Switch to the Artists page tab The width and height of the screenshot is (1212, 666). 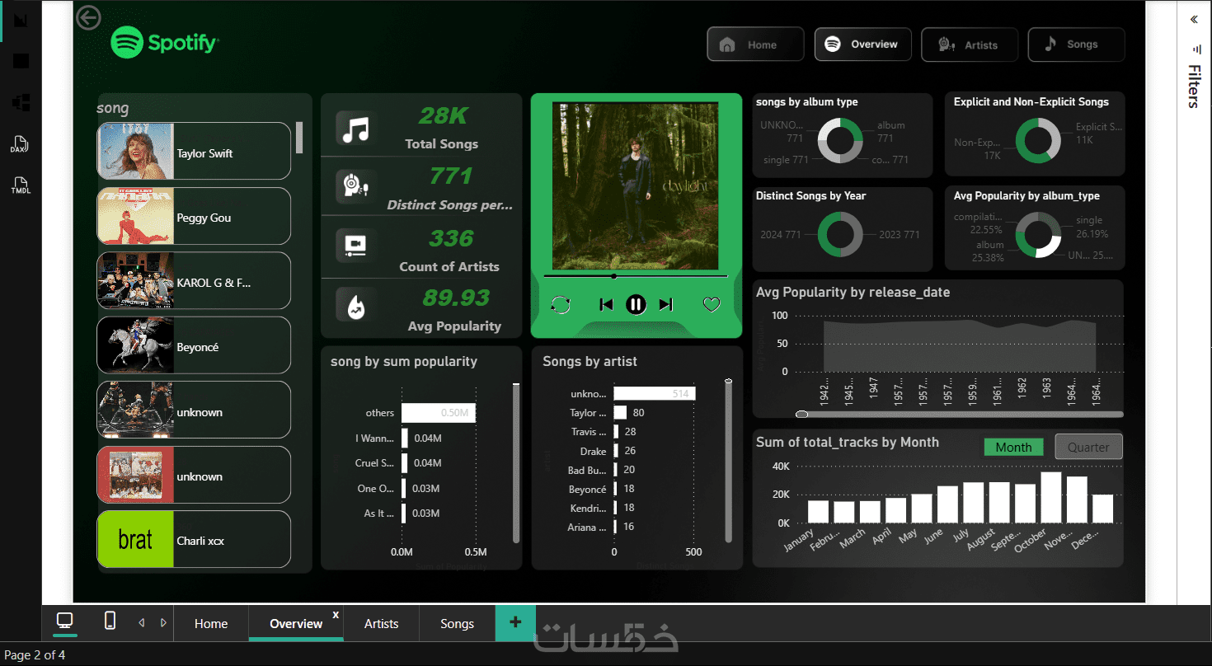point(381,623)
